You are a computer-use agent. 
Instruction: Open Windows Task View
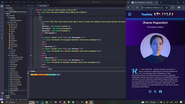pos(38,102)
